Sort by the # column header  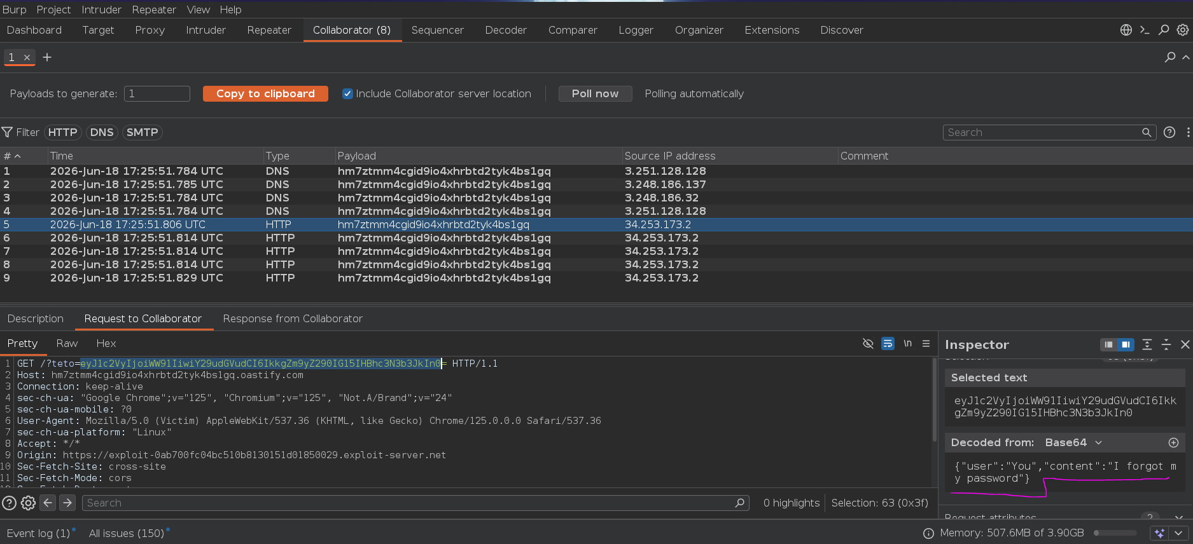pos(24,156)
